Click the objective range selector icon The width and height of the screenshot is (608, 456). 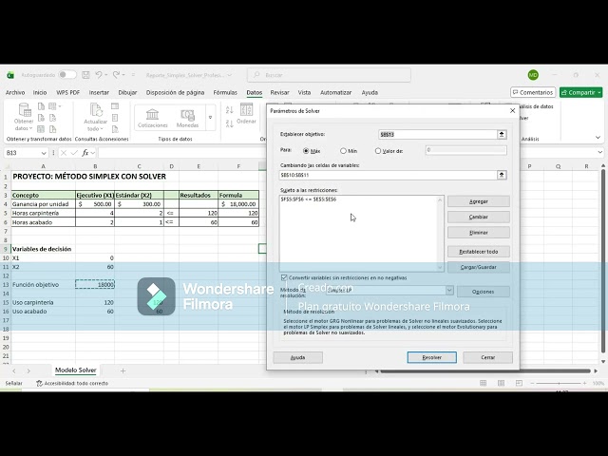pos(502,135)
